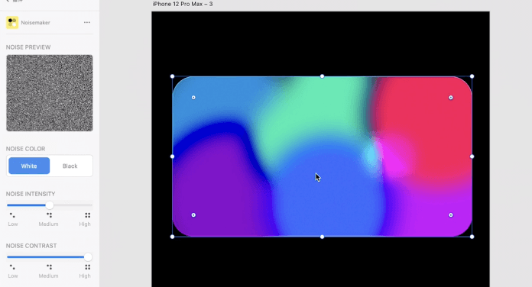Open the Noisemaker three-dot options menu
This screenshot has width=532, height=287.
coord(87,22)
